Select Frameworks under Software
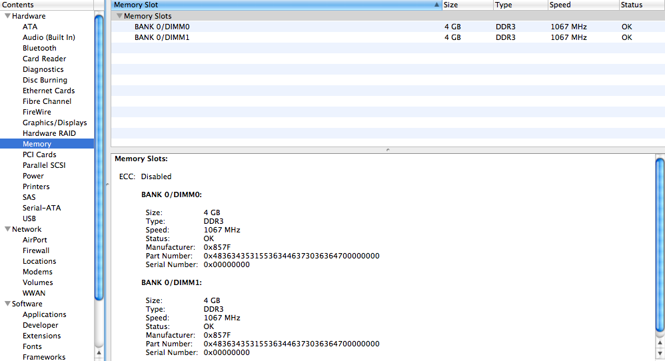665x361 pixels. tap(44, 357)
